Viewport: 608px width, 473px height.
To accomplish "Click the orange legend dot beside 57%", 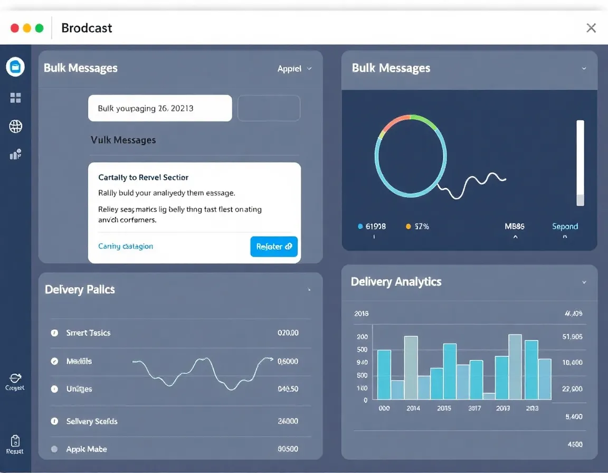I will coord(408,226).
